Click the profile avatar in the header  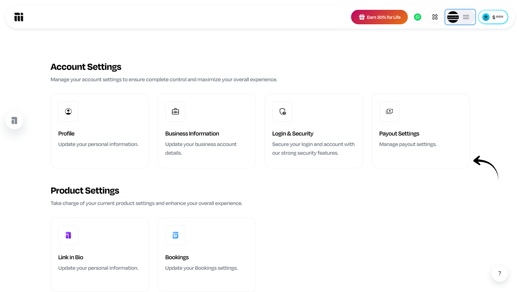[453, 17]
